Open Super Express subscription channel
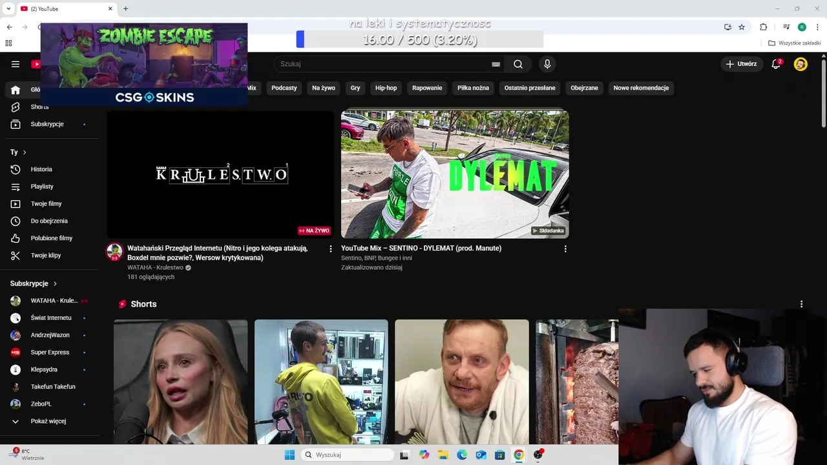This screenshot has height=465, width=827. tap(49, 353)
